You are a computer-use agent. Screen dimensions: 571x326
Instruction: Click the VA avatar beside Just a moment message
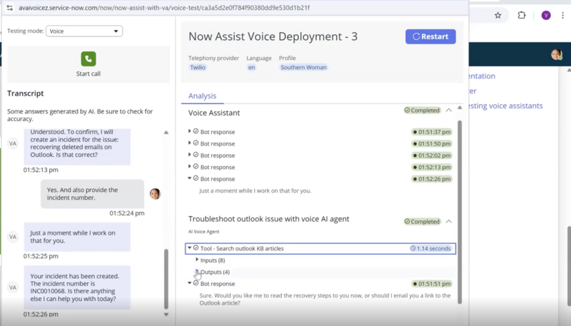[13, 237]
